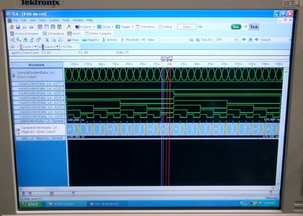Click the green Run button
The image size is (303, 216).
(x=236, y=27)
